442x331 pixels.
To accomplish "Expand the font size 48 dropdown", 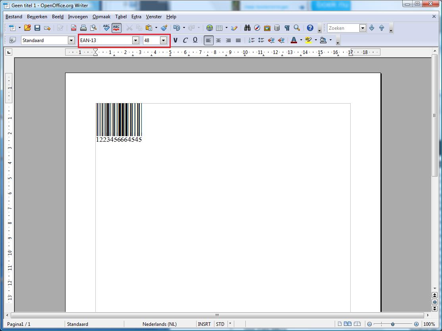I will 163,40.
